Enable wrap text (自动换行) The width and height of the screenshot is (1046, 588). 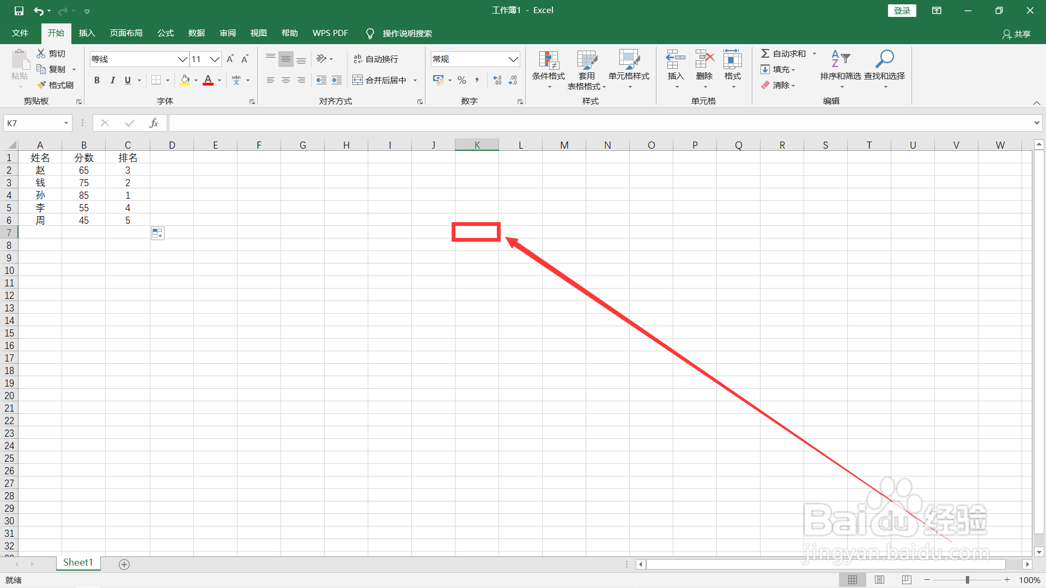pos(376,59)
